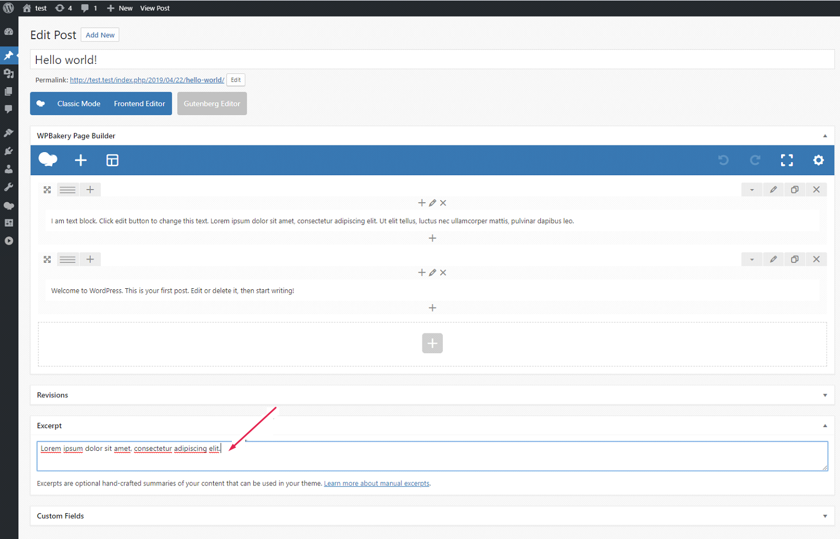This screenshot has height=539, width=840.
Task: Delete the second row
Action: [816, 260]
